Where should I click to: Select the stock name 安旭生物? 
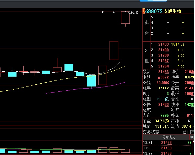click(x=172, y=11)
